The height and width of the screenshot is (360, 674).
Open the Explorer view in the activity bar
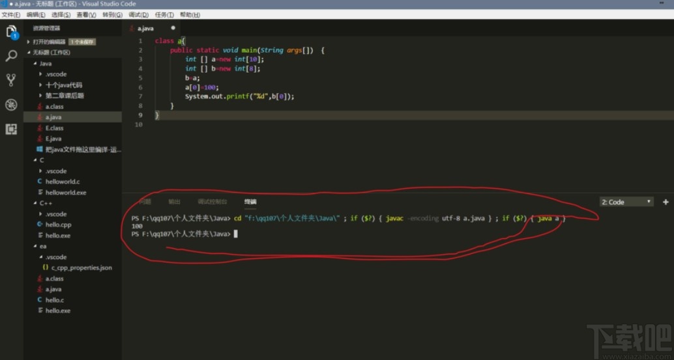pyautogui.click(x=12, y=31)
